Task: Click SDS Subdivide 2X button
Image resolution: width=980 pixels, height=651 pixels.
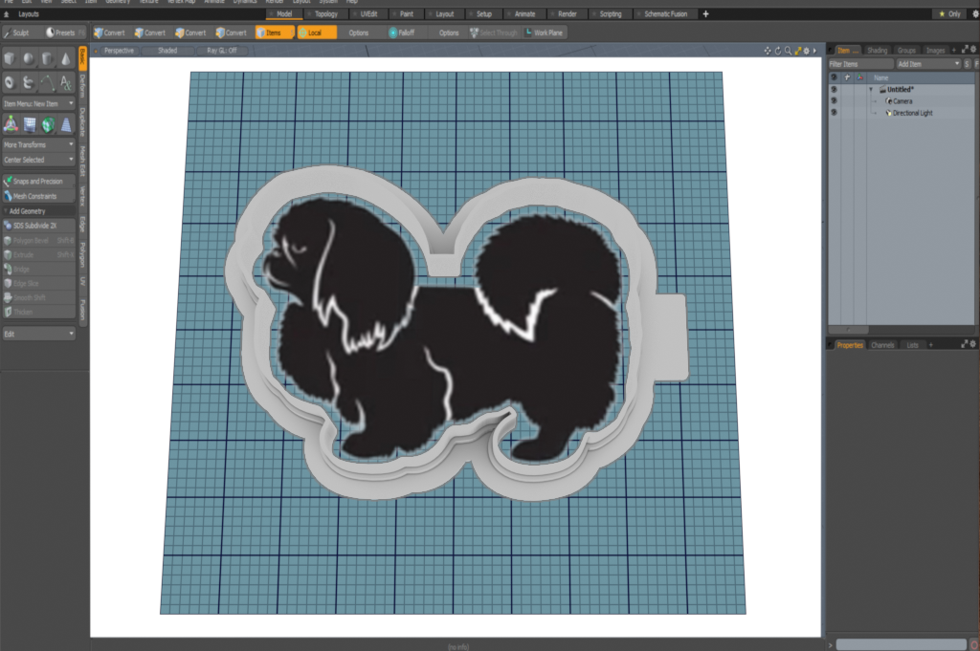Action: pyautogui.click(x=38, y=226)
